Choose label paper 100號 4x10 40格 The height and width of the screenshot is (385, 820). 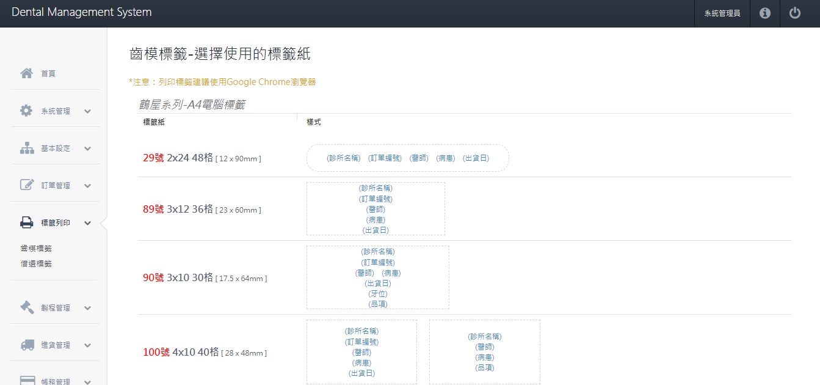pos(205,352)
